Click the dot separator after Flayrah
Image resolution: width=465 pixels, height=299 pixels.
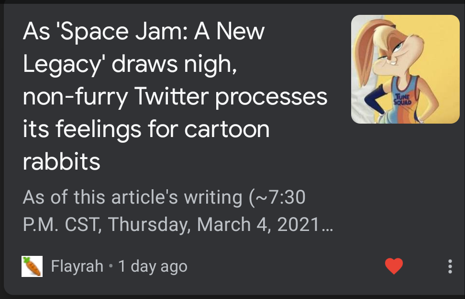(x=111, y=266)
